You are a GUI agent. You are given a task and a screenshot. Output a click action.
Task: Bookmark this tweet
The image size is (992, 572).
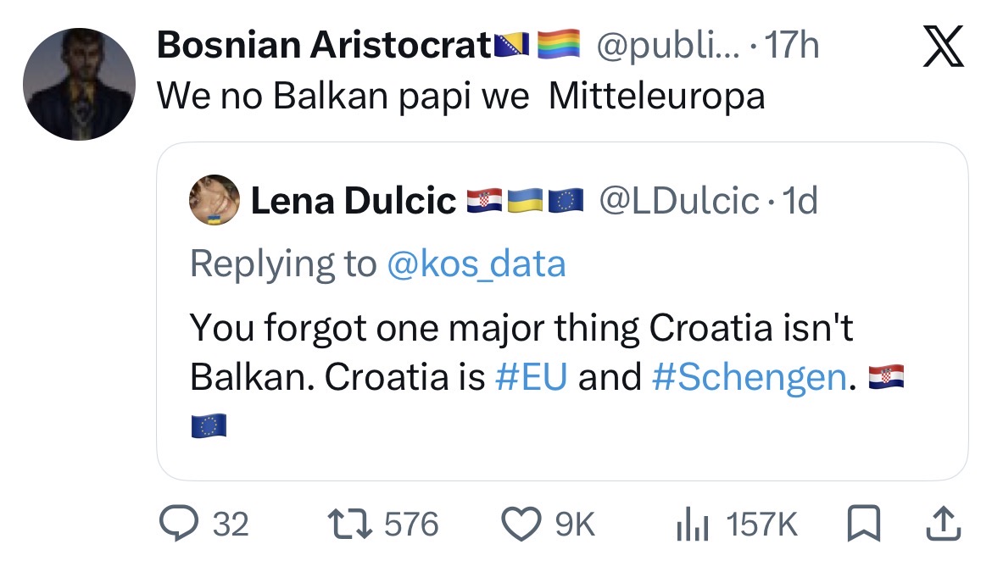(864, 524)
